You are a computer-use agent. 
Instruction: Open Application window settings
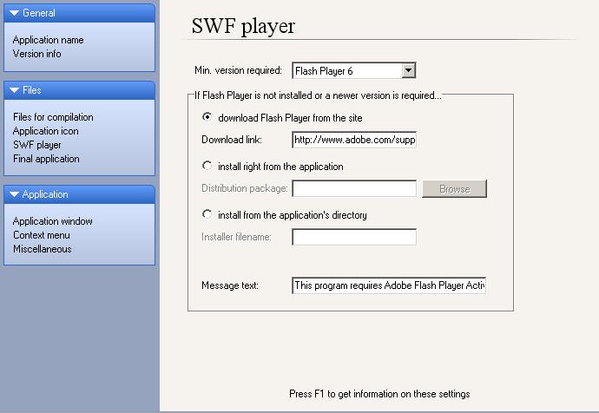coord(53,221)
